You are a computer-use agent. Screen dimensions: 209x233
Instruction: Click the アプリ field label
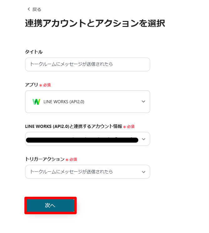point(31,85)
